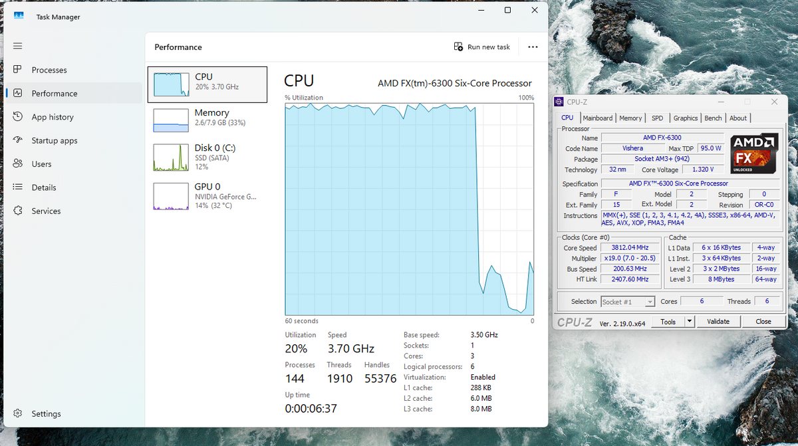Image resolution: width=798 pixels, height=446 pixels.
Task: Switch to the About tab in CPU-Z
Action: pyautogui.click(x=738, y=118)
